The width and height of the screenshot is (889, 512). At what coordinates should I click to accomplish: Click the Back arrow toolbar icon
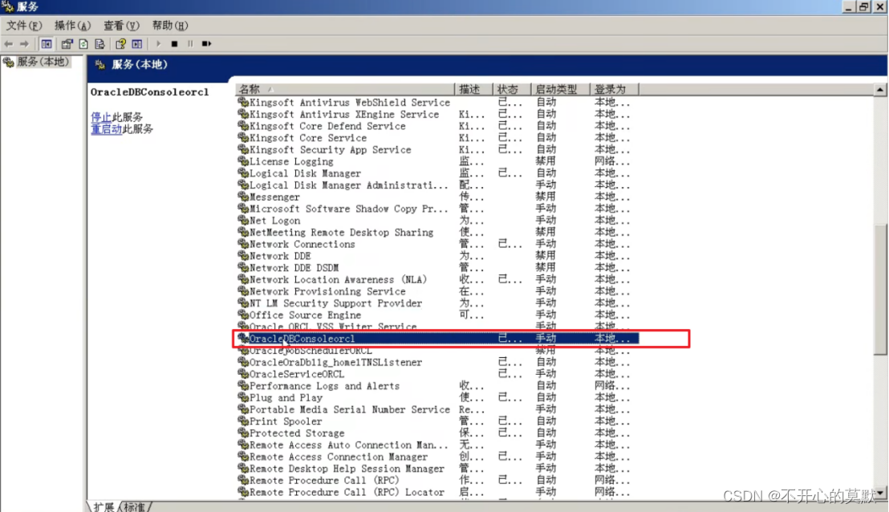point(9,43)
